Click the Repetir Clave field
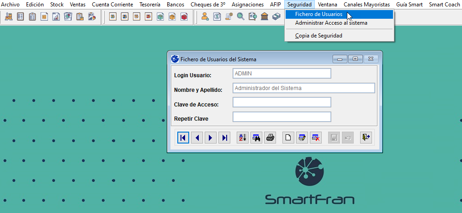 (282, 117)
